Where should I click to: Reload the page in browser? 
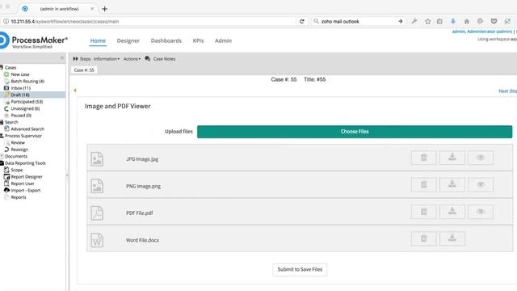302,22
